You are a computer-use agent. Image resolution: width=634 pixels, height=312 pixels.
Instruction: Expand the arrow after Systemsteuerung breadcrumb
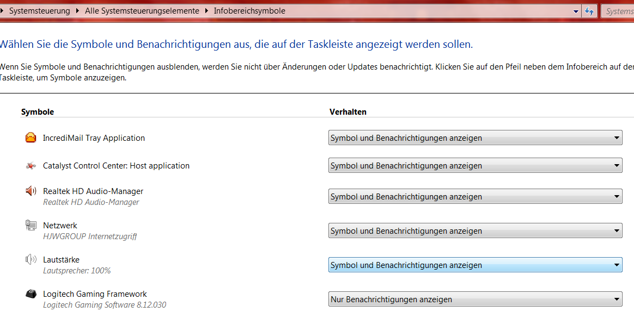point(78,11)
